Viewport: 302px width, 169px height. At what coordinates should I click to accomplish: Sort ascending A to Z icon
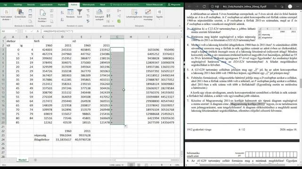click(62, 13)
